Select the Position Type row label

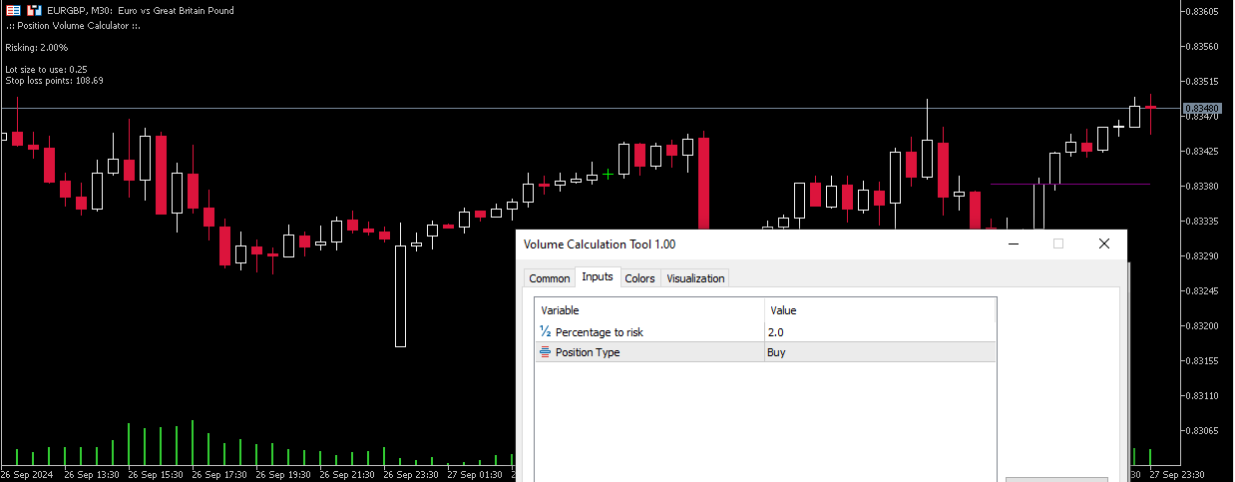588,352
